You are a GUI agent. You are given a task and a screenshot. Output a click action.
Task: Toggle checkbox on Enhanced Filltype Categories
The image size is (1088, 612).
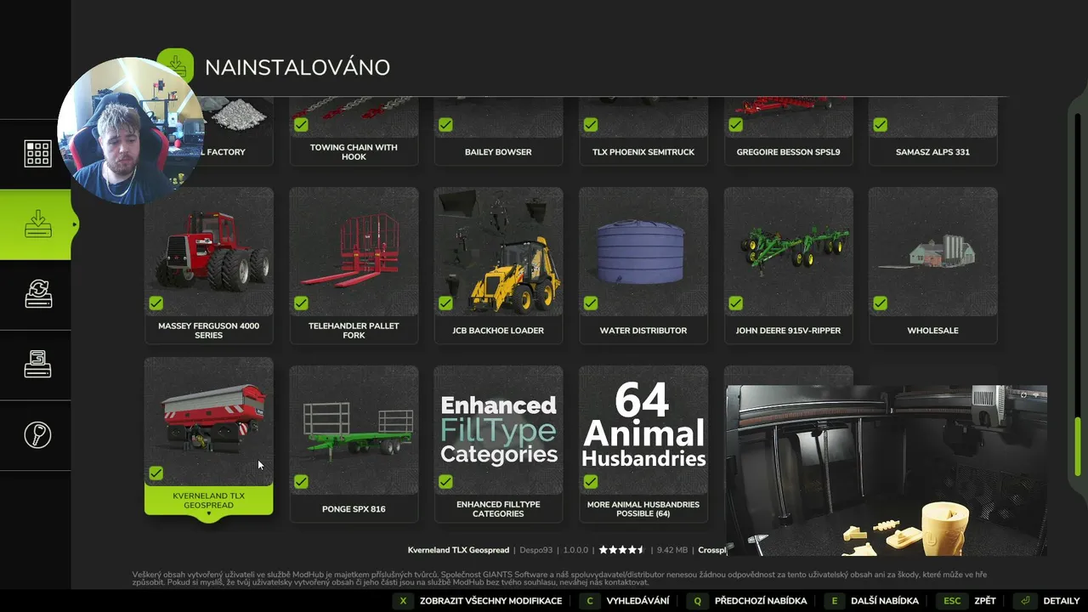click(x=445, y=482)
